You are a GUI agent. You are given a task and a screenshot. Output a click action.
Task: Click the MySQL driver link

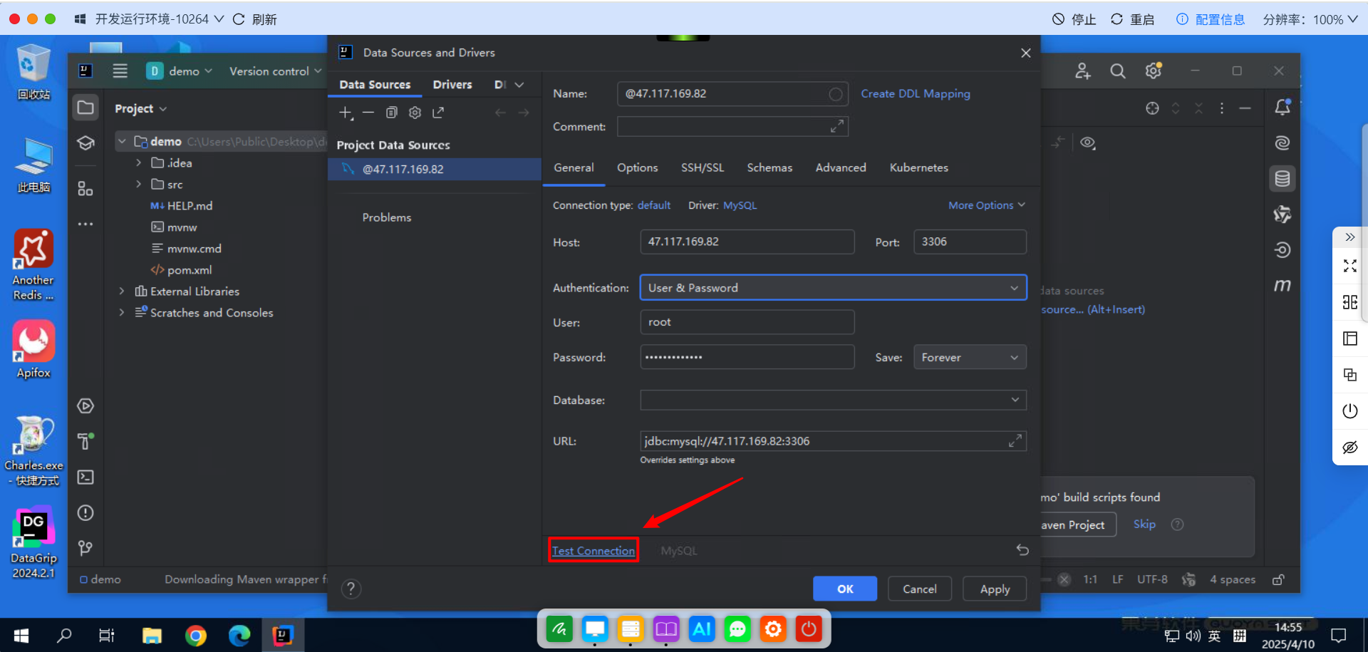pos(740,205)
